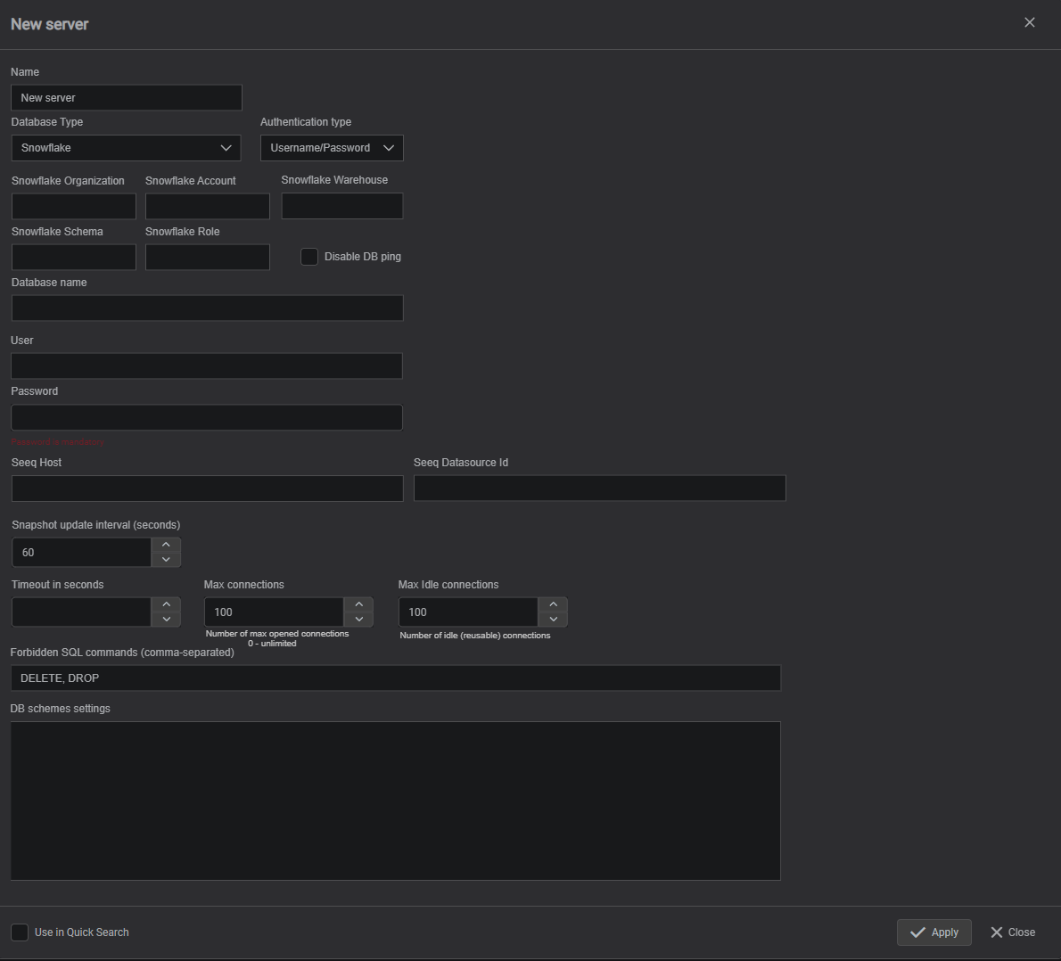The width and height of the screenshot is (1061, 961).
Task: Decrease Max Idle connections with the down arrow
Action: (x=553, y=620)
